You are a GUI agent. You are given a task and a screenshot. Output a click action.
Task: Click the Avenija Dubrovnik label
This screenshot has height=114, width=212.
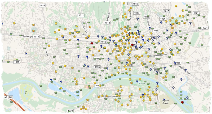click(108, 96)
